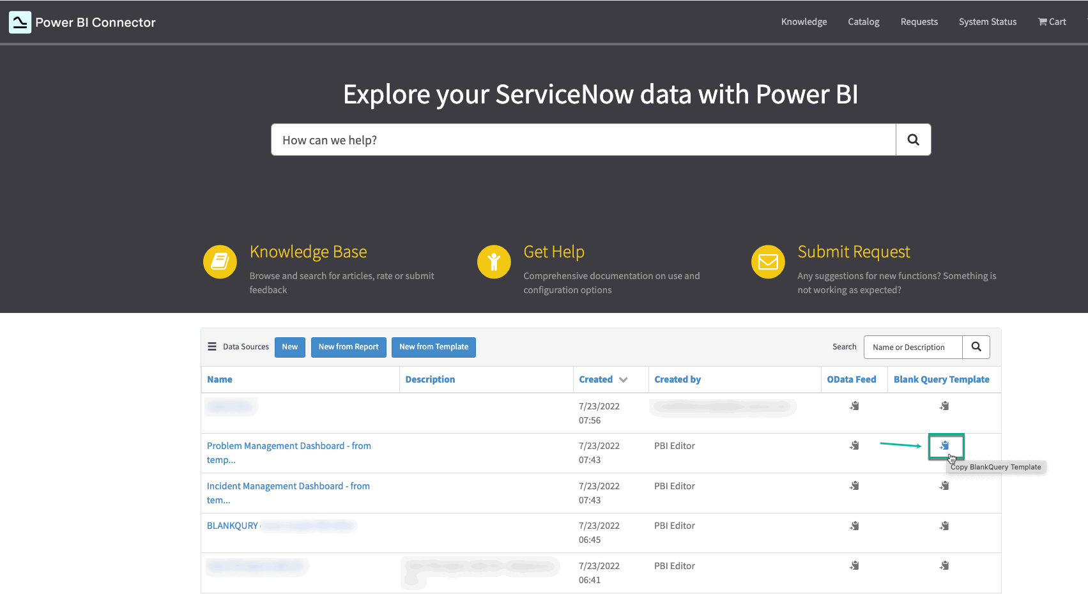Sort table by Name column header
The width and height of the screenshot is (1088, 594).
tap(220, 379)
